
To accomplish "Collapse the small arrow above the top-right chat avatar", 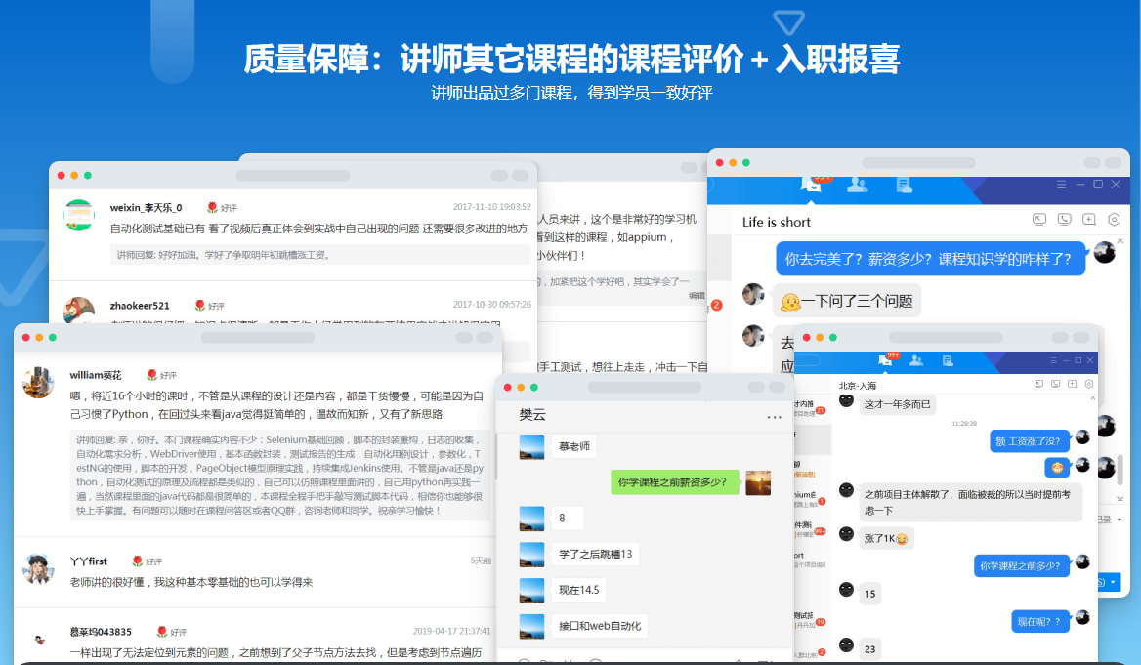I will click(x=1120, y=240).
